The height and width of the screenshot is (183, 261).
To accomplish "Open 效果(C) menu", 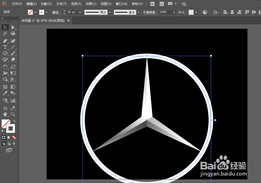I will (91, 4).
